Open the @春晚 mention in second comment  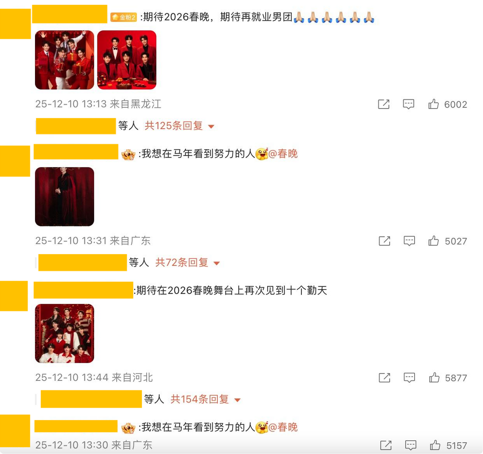point(283,154)
